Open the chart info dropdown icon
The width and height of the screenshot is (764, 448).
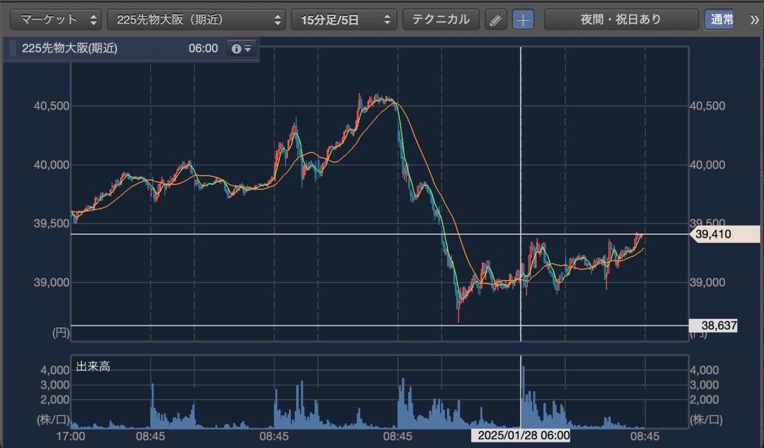tap(241, 48)
